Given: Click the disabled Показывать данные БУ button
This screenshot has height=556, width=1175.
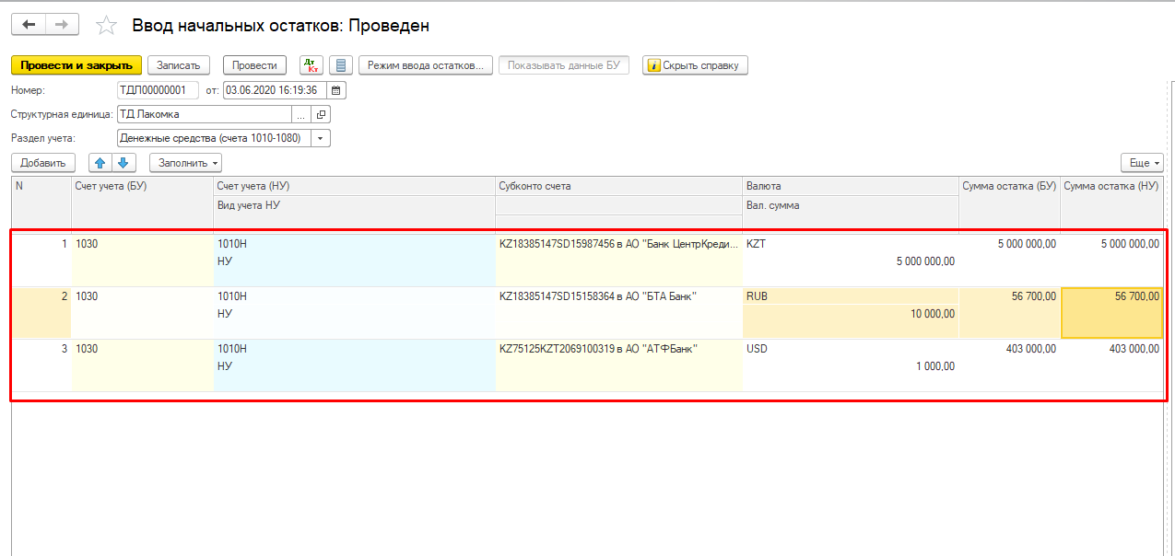Looking at the screenshot, I should pyautogui.click(x=564, y=65).
